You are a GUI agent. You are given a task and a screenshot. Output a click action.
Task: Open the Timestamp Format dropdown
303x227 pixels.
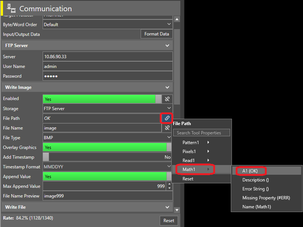[x=107, y=167]
